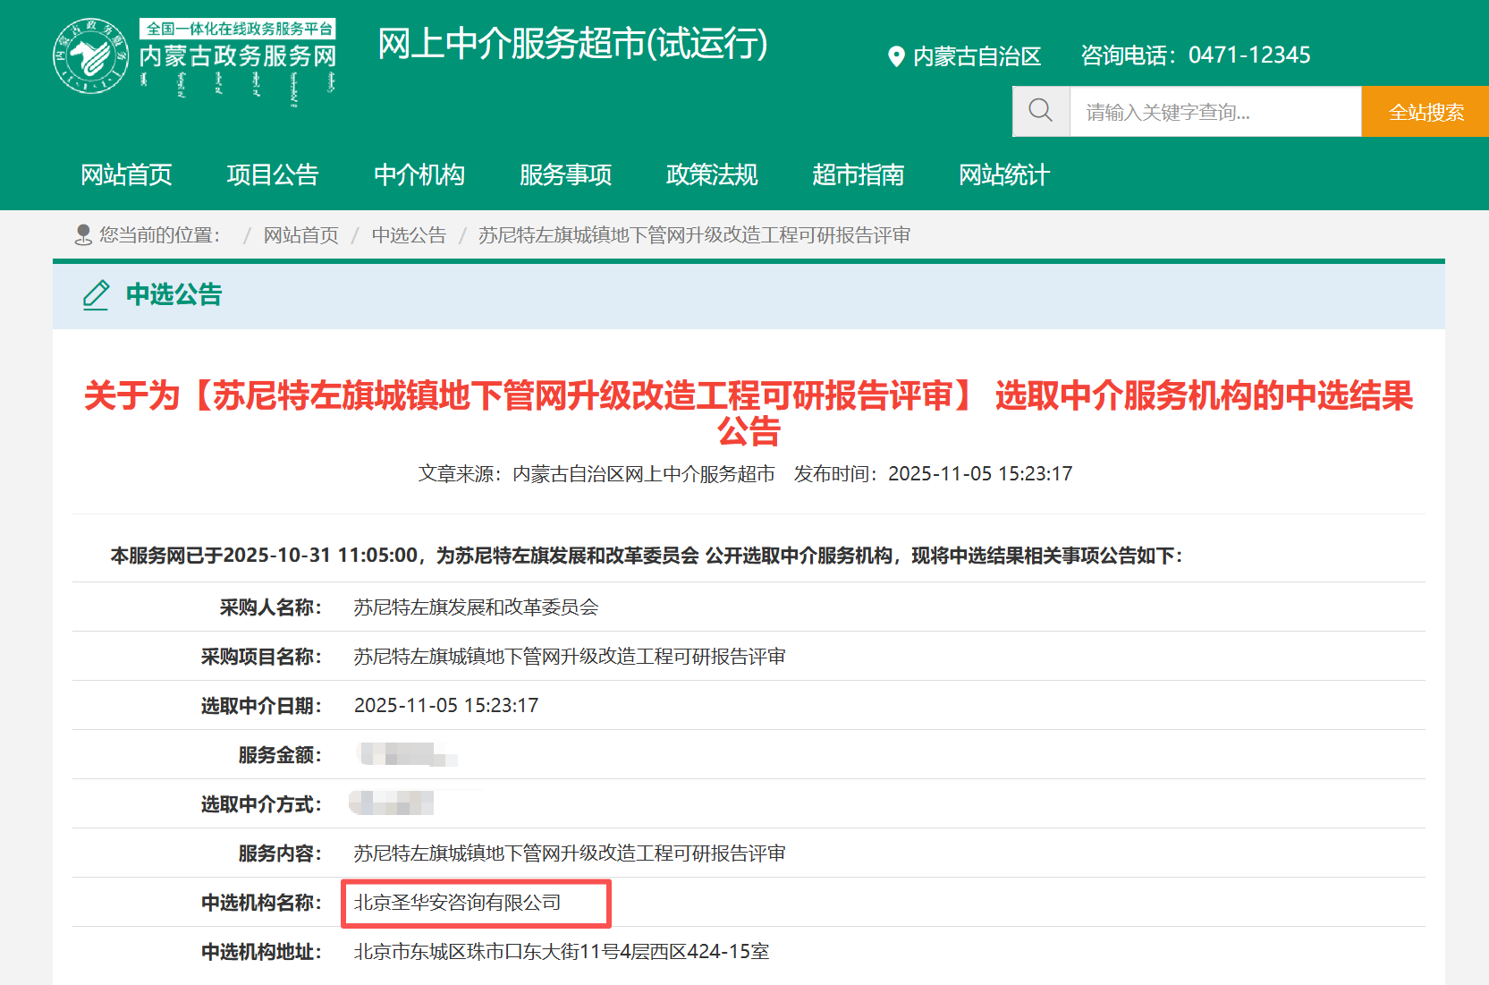This screenshot has width=1489, height=985.
Task: Click the consultation phone number 0471-12345
Action: point(1248,55)
